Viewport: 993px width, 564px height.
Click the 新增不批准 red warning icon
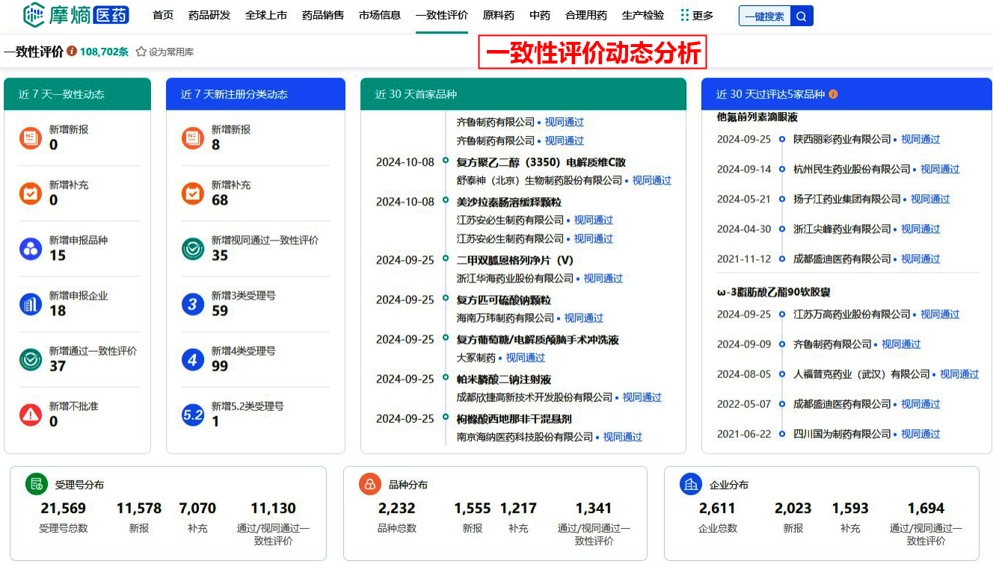tap(31, 415)
